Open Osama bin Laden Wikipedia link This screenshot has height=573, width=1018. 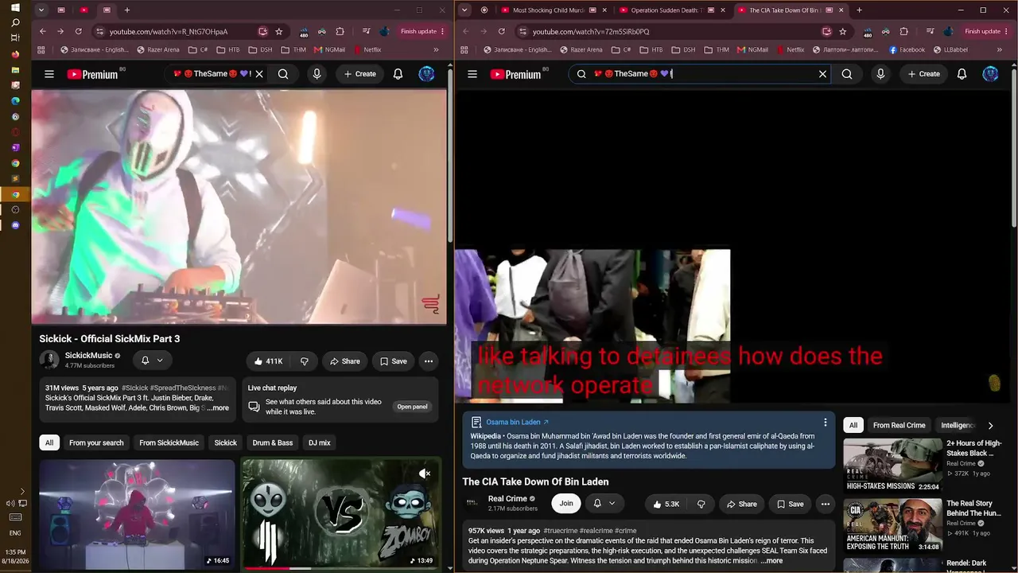[517, 422]
